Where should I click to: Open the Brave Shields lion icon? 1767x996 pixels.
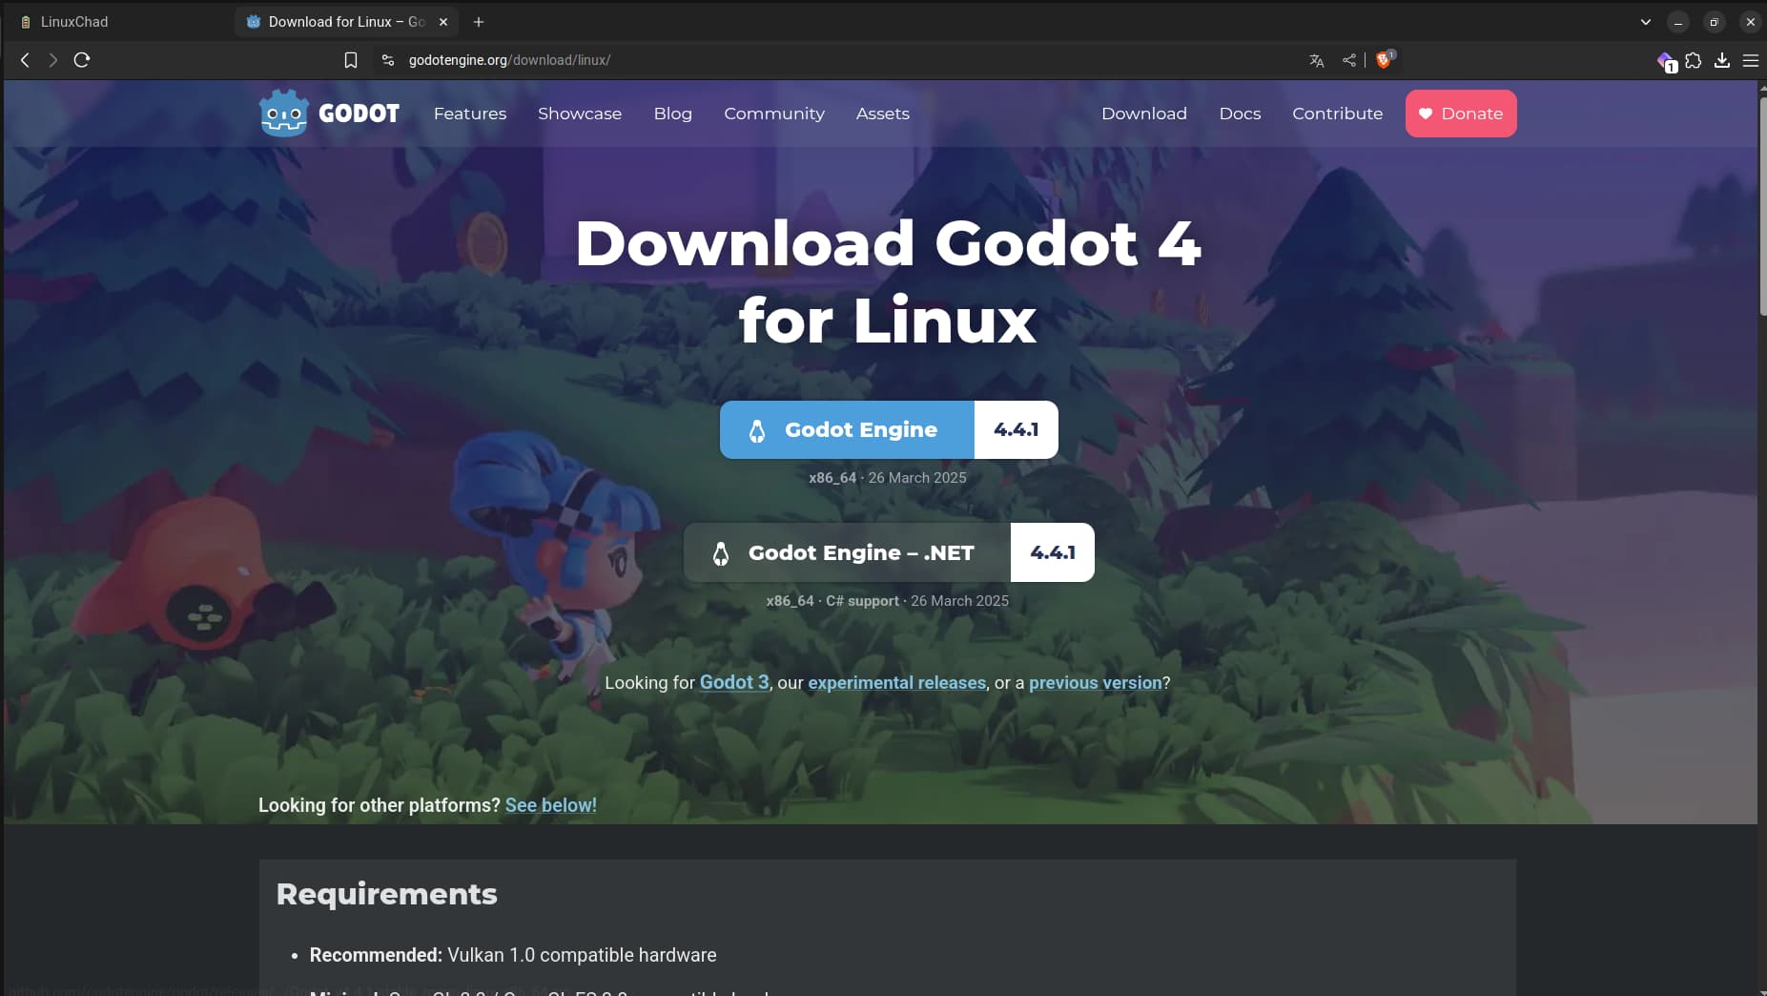pyautogui.click(x=1384, y=60)
